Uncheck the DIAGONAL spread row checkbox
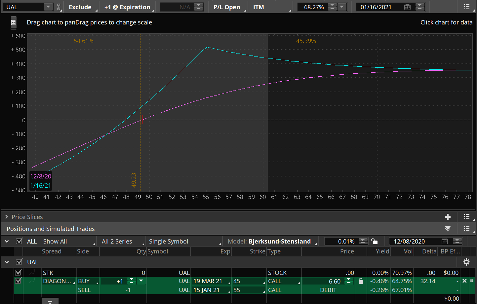The width and height of the screenshot is (477, 304). pyautogui.click(x=18, y=281)
